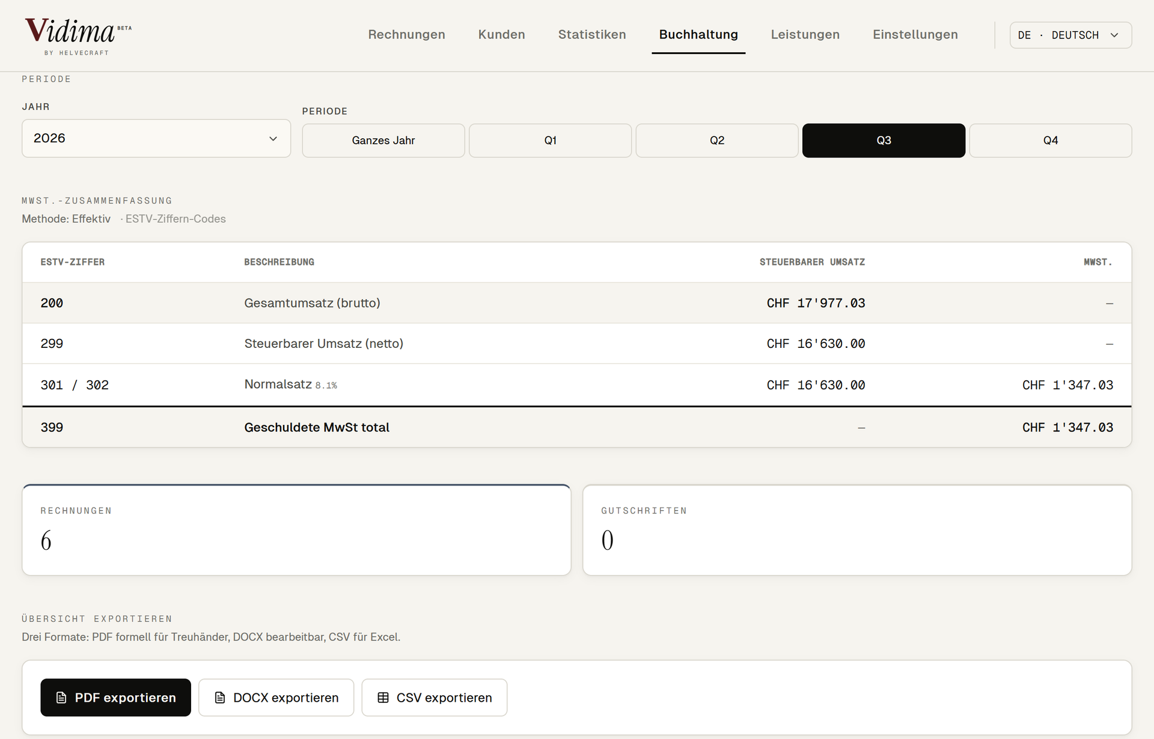The height and width of the screenshot is (739, 1154).
Task: Expand the language chevron next to DEUTSCH
Action: coord(1114,35)
